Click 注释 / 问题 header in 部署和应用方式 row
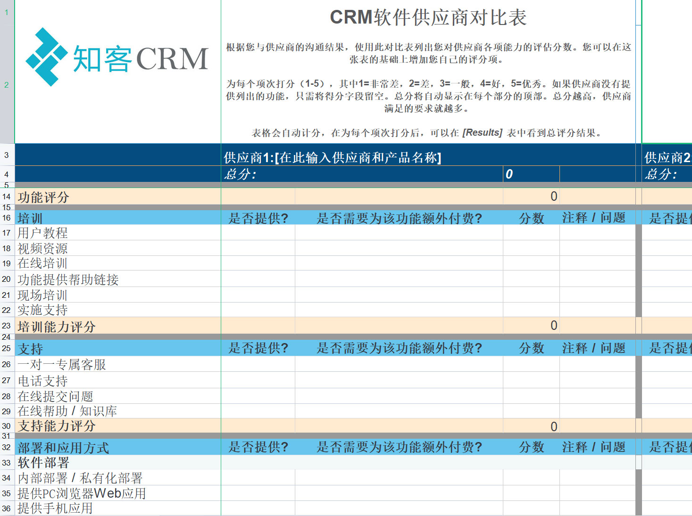Viewport: 692px width, 516px height. [x=594, y=447]
